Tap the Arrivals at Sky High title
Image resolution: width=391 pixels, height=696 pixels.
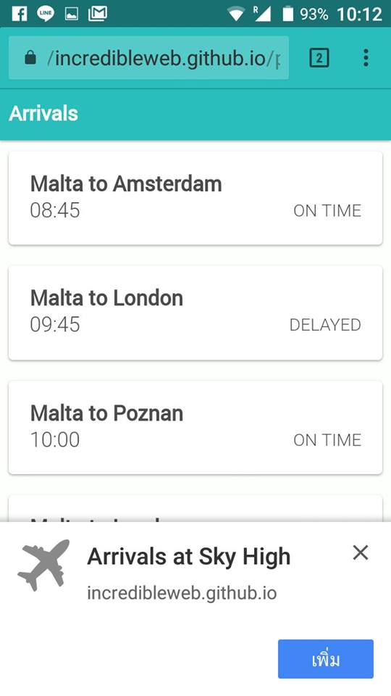(189, 557)
